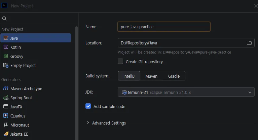This screenshot has height=140, width=258.
Task: Select Maven Archetype generator
Action: point(36,89)
